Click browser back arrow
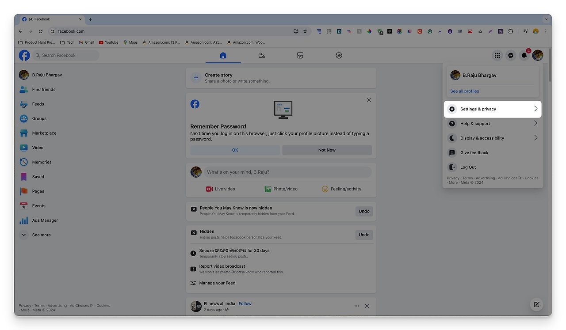The height and width of the screenshot is (330, 566). point(20,31)
